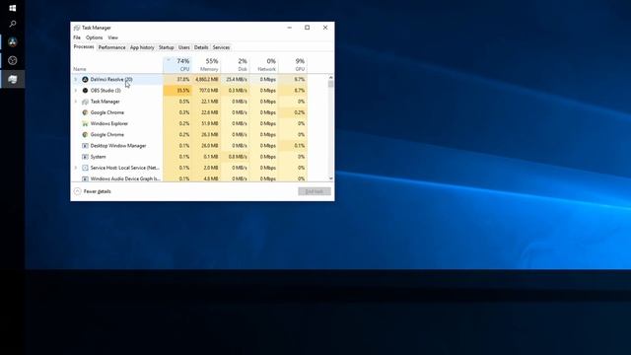Click the 4.8 MB memory cell
This screenshot has width=631, height=355.
click(x=206, y=178)
